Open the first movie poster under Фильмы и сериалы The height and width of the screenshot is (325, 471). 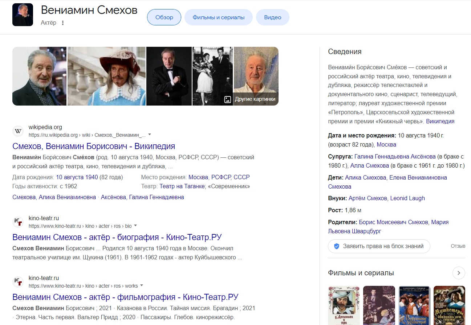point(344,305)
